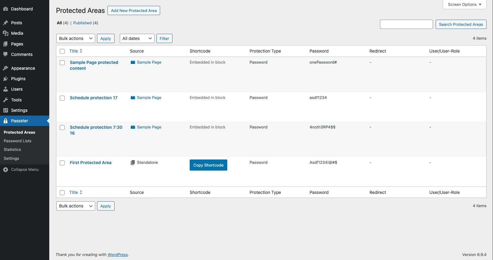Click the Posts pushpin icon
Screen dimensions: 493x260
[x=6, y=23]
